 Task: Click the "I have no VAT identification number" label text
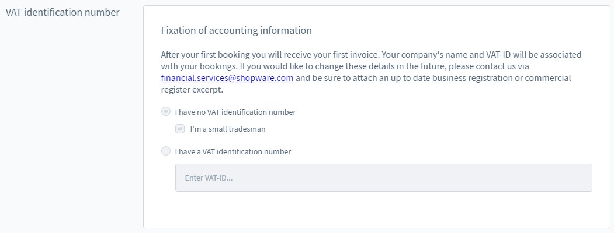pyautogui.click(x=235, y=112)
